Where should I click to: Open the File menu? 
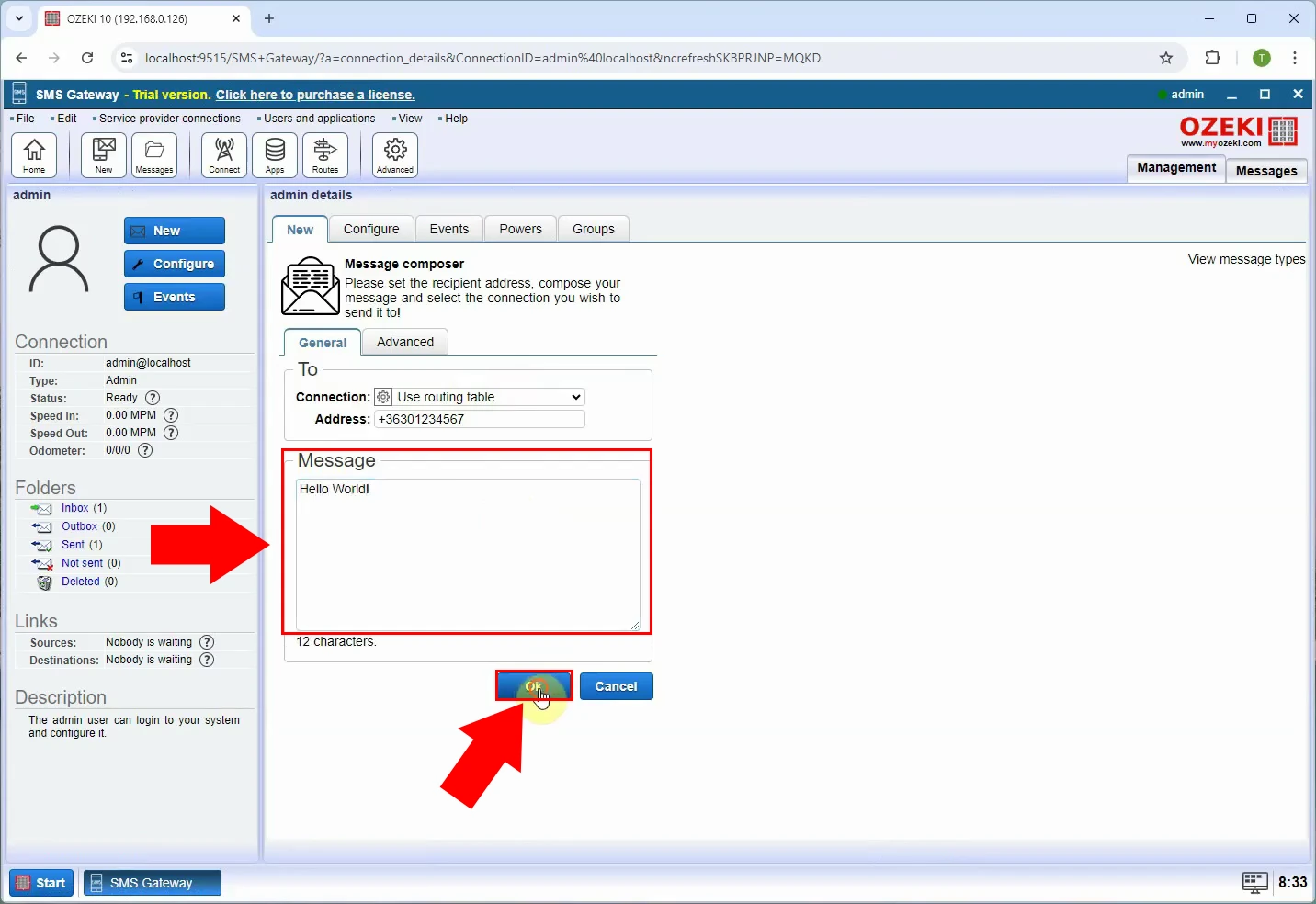pyautogui.click(x=25, y=119)
